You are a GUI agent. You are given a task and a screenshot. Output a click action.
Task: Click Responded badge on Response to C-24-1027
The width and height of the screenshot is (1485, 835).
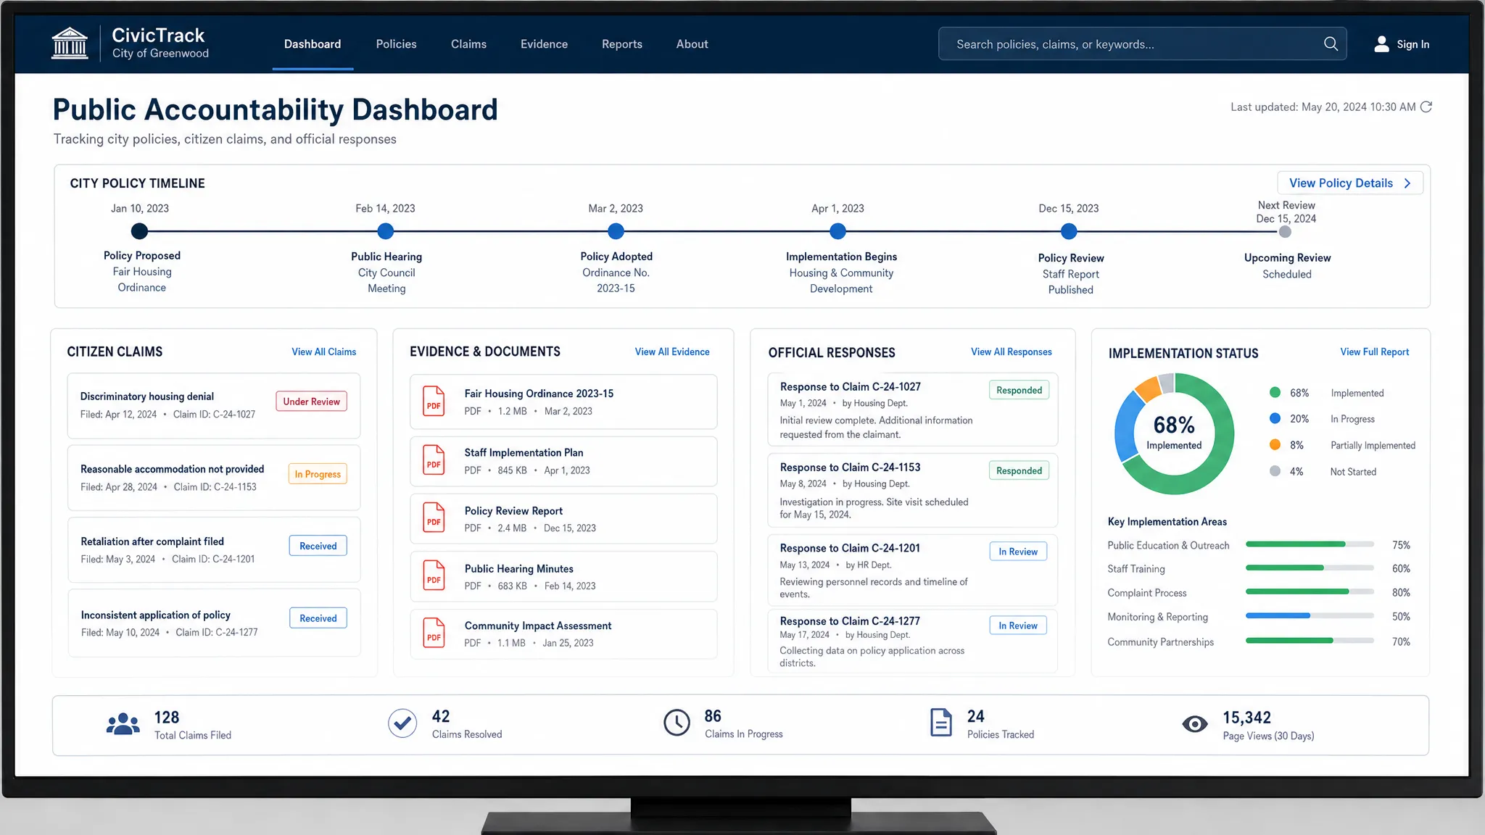(x=1019, y=390)
